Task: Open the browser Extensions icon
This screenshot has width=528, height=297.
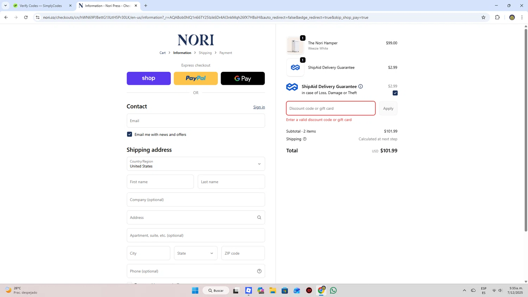Action: (x=497, y=17)
